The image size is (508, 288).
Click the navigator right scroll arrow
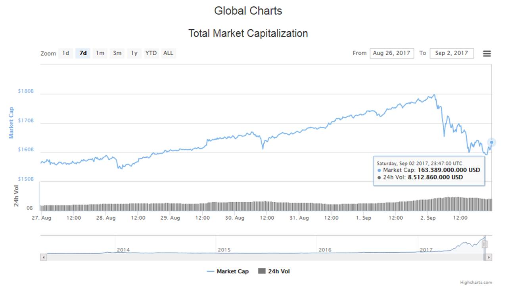pyautogui.click(x=489, y=257)
